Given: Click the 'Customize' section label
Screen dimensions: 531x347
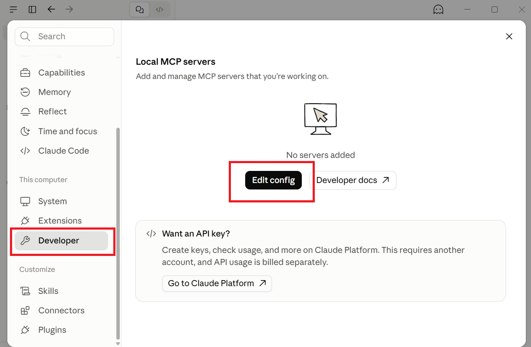Looking at the screenshot, I should 37,269.
